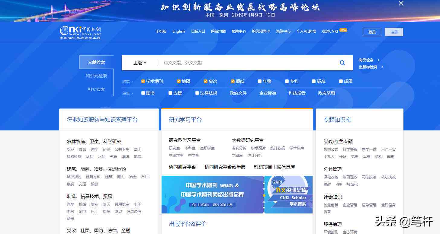Viewport: 440px width, 234px height.
Task: Open 旧版入口 link
Action: click(x=198, y=31)
